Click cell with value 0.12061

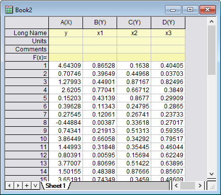(100, 115)
